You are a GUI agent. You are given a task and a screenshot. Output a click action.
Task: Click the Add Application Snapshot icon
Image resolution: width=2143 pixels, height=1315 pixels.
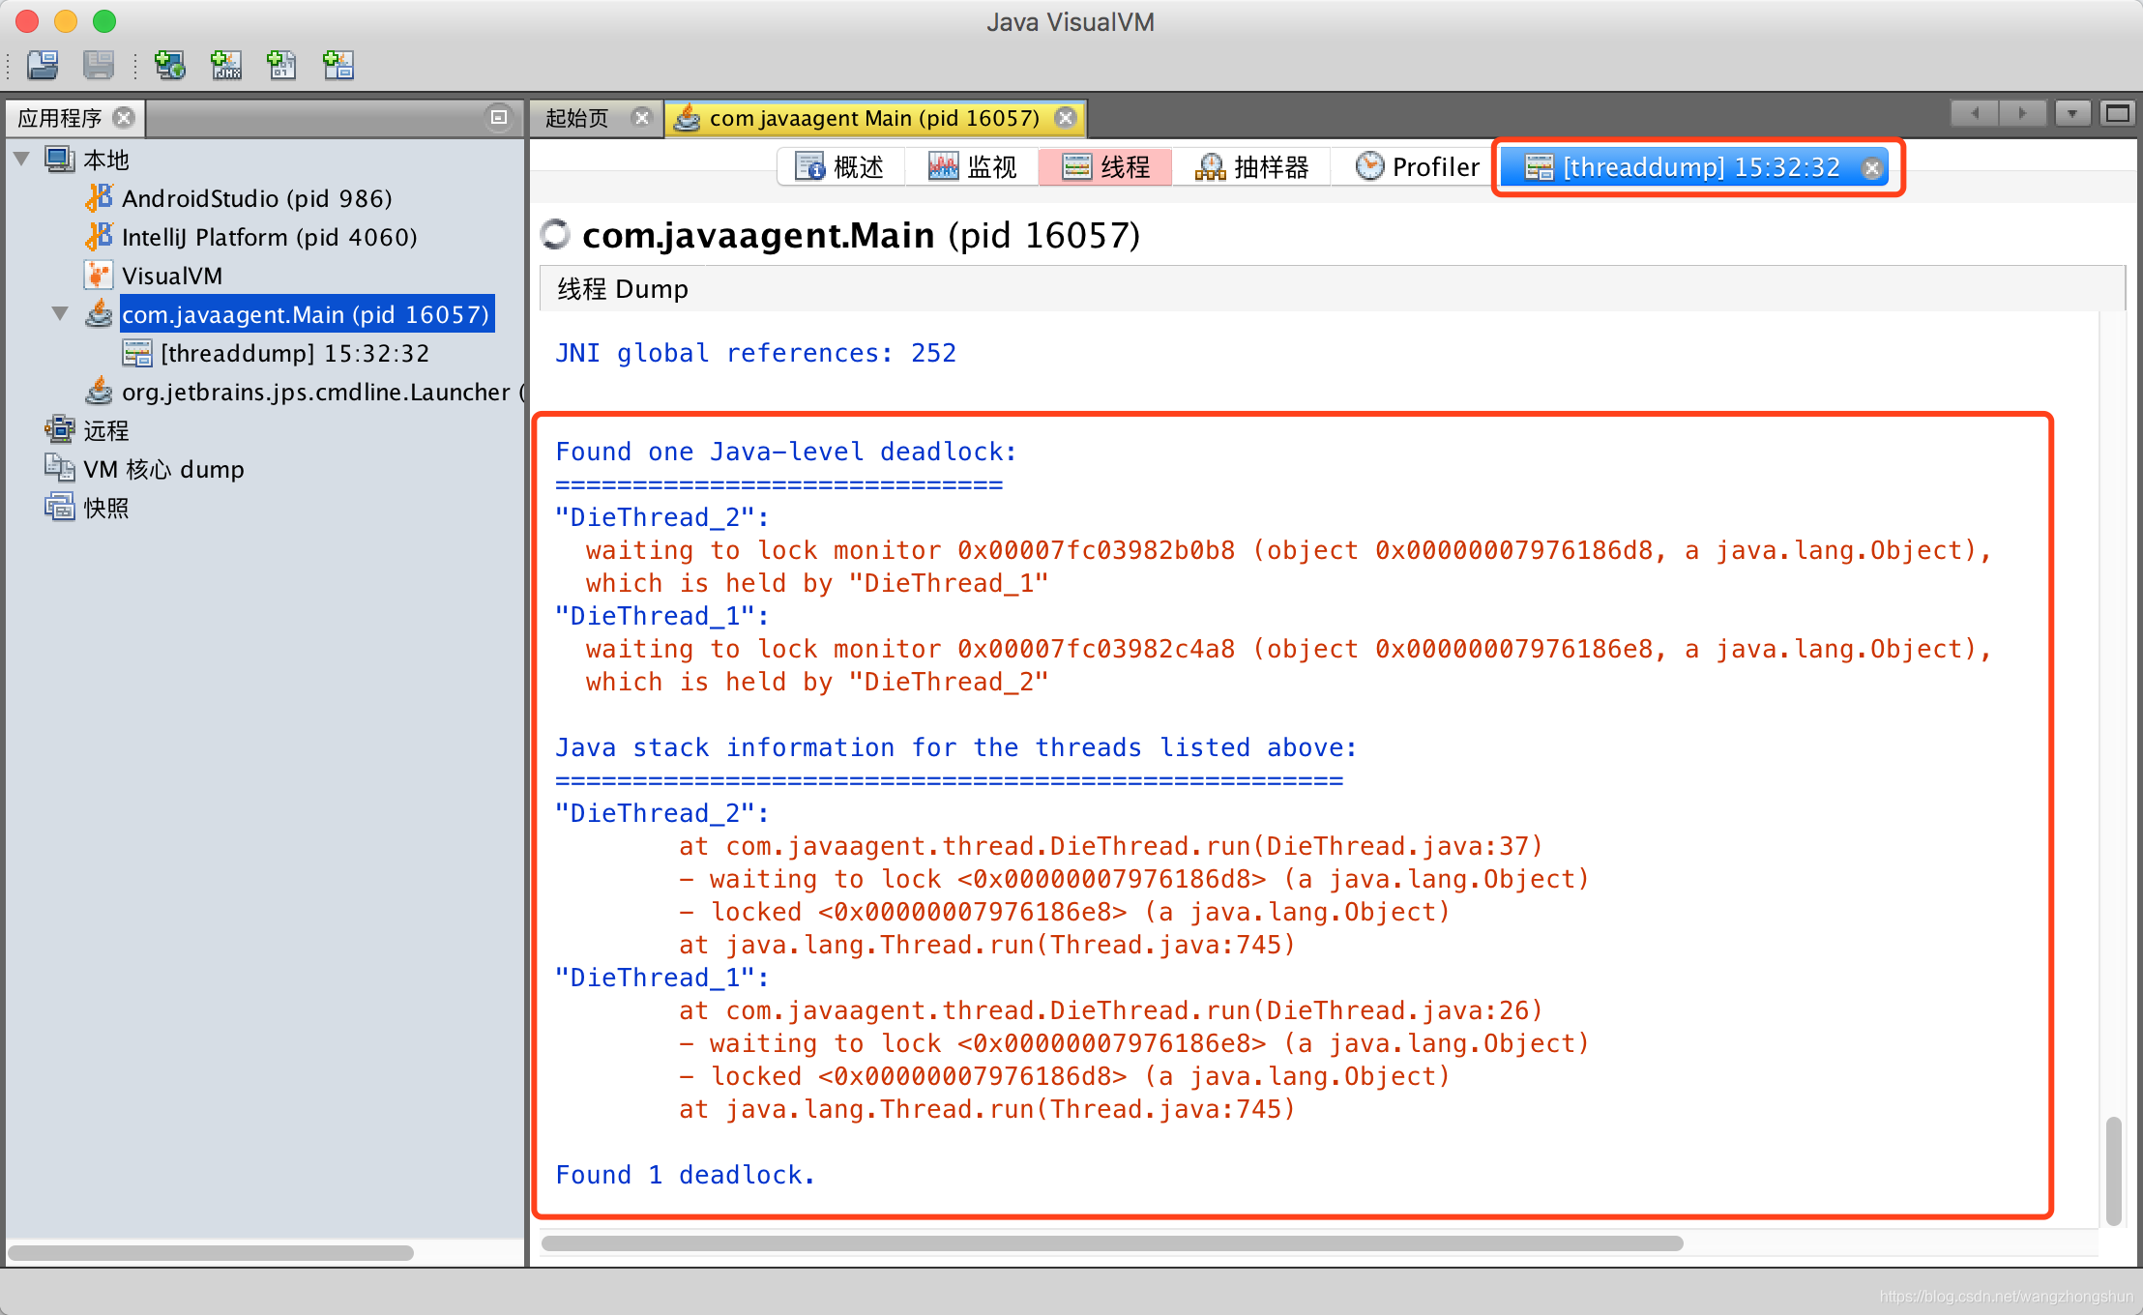pos(338,65)
